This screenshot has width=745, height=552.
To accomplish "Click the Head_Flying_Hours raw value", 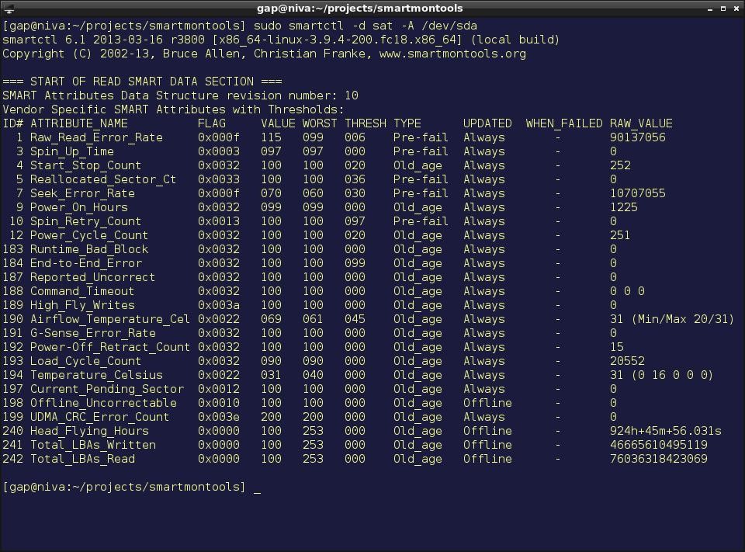I will (666, 431).
